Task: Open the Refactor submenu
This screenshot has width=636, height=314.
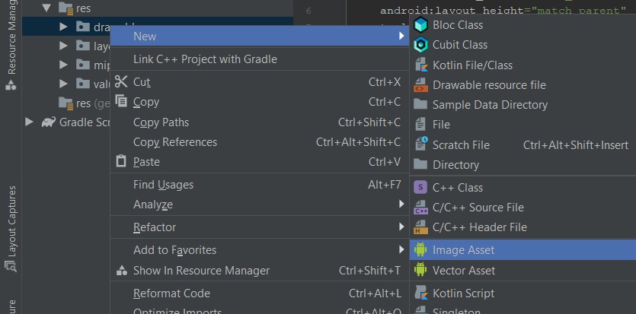Action: click(155, 227)
